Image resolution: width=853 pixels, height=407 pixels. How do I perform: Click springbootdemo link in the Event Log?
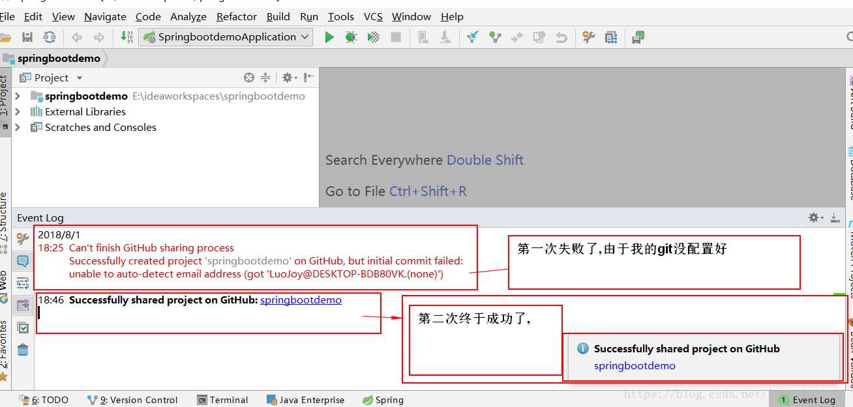(301, 300)
